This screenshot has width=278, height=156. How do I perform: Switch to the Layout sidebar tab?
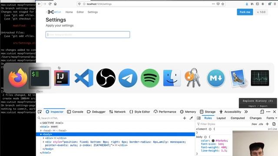pyautogui.click(x=221, y=118)
